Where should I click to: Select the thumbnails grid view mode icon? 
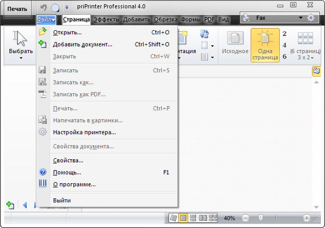(213, 218)
